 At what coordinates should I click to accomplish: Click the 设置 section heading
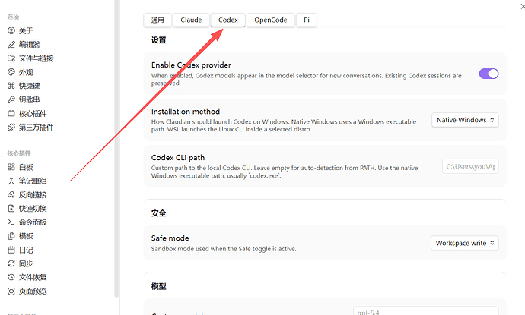(158, 40)
